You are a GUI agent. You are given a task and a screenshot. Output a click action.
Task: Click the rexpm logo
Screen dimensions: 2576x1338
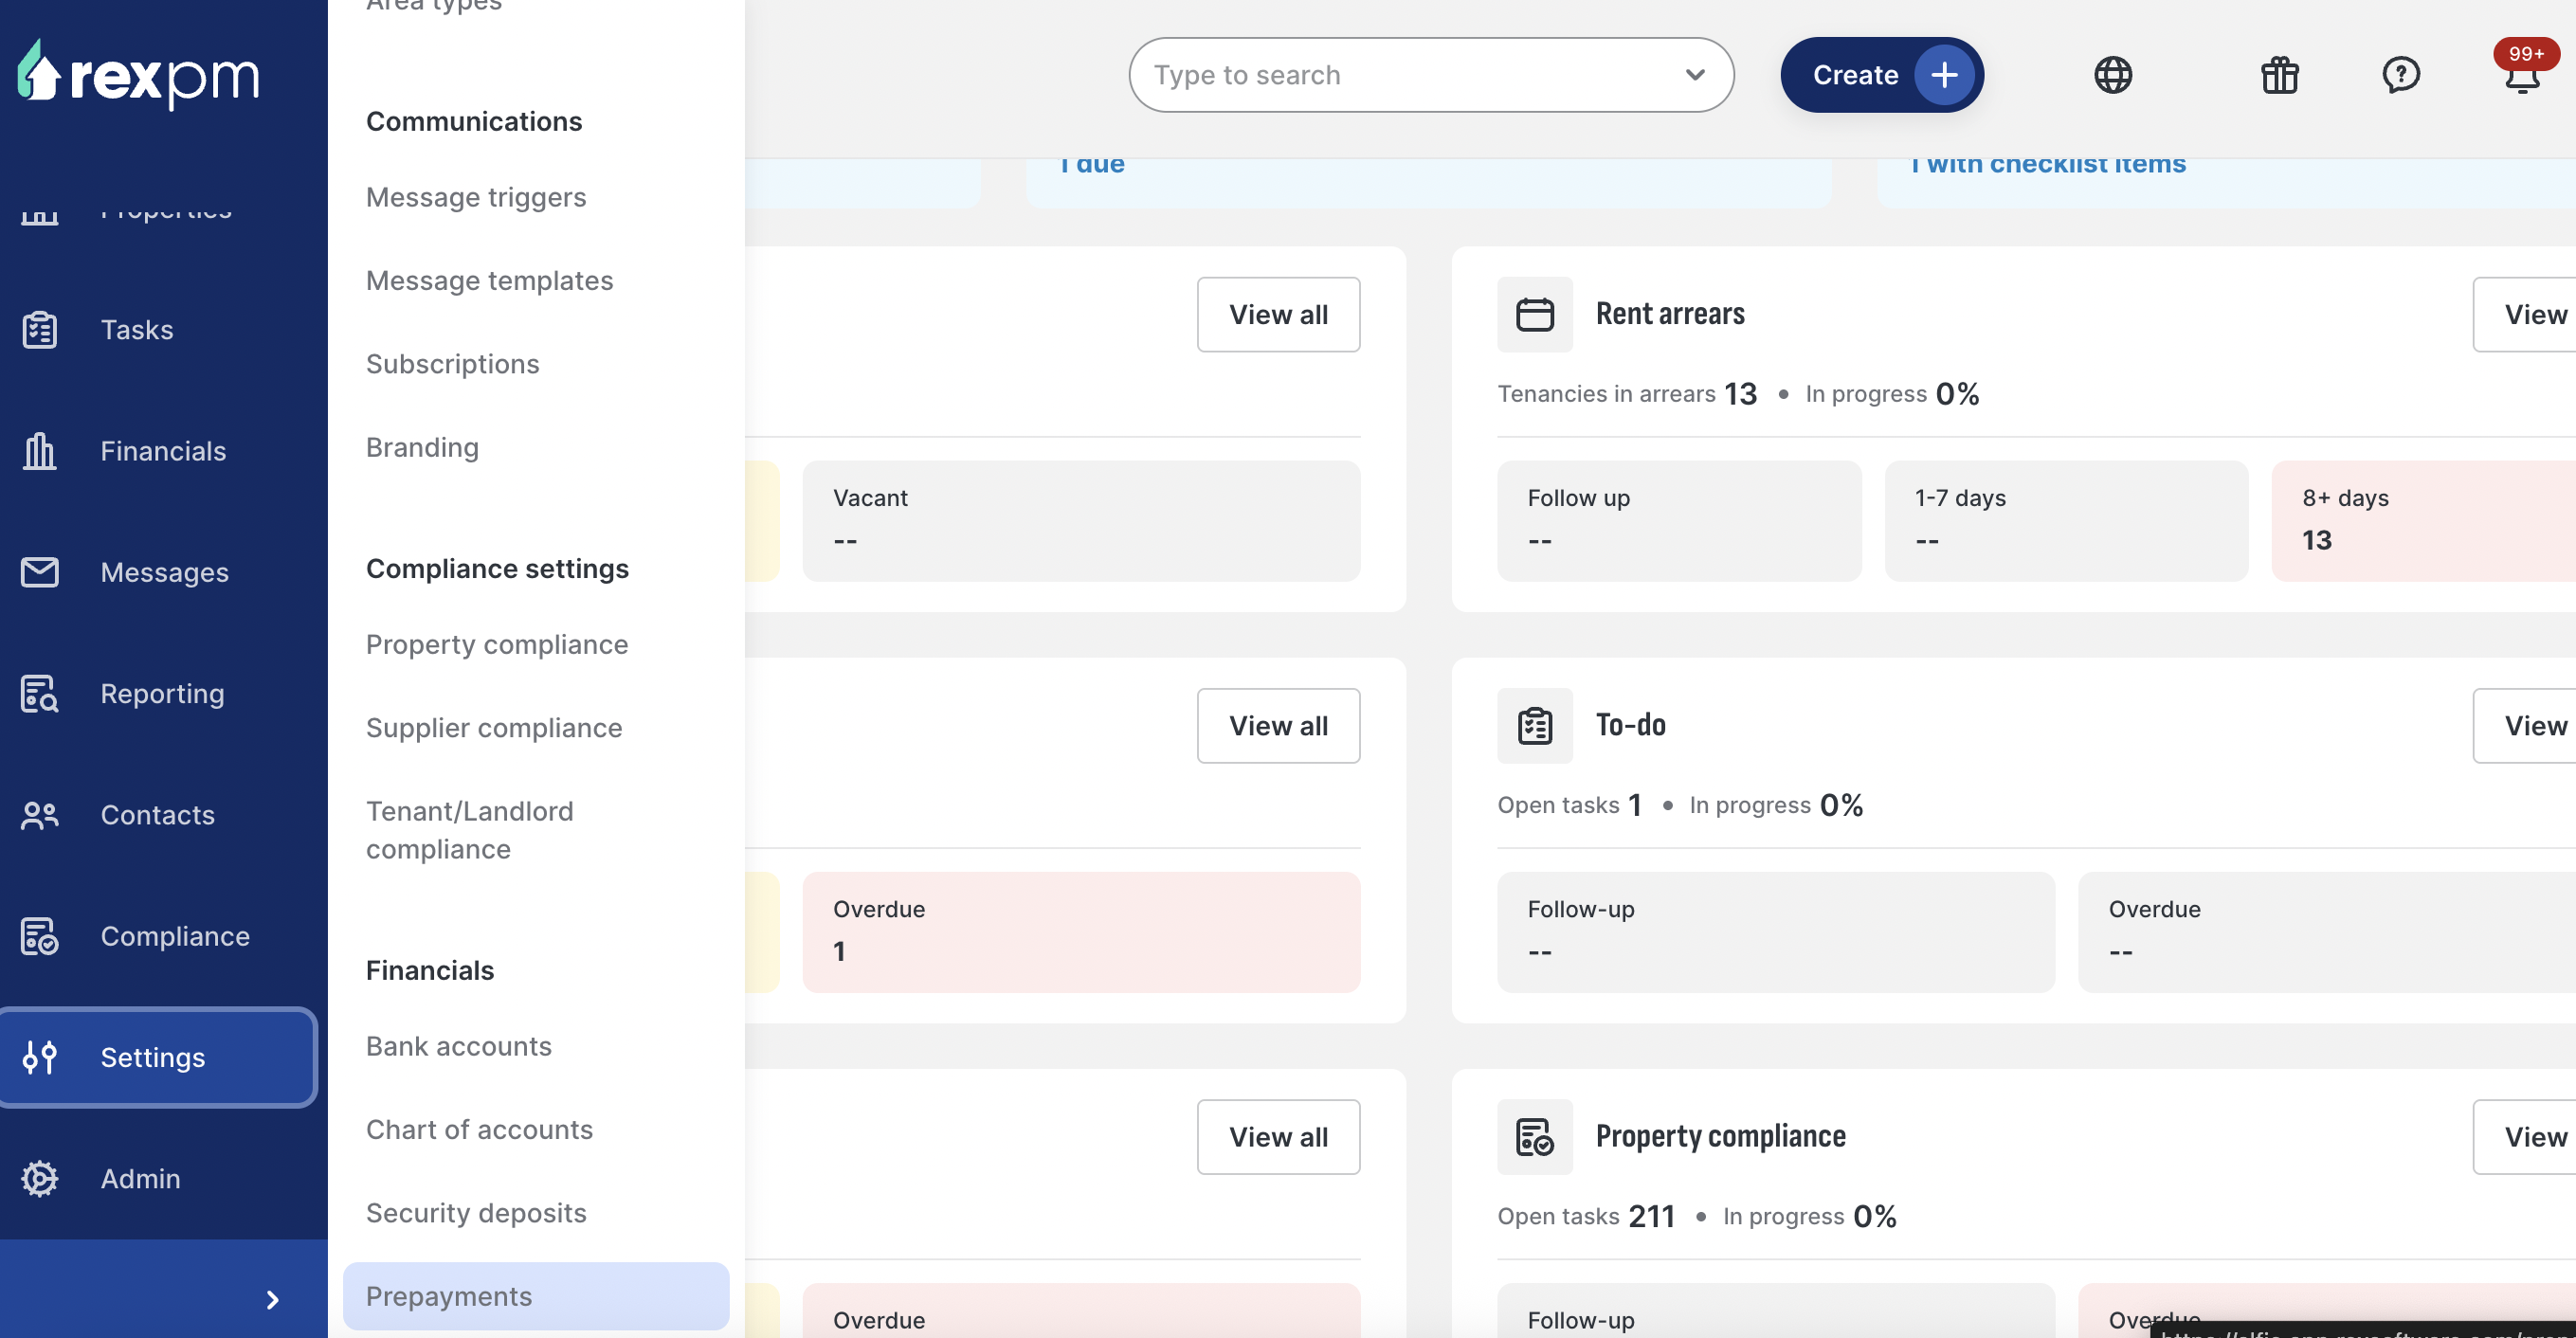tap(138, 75)
